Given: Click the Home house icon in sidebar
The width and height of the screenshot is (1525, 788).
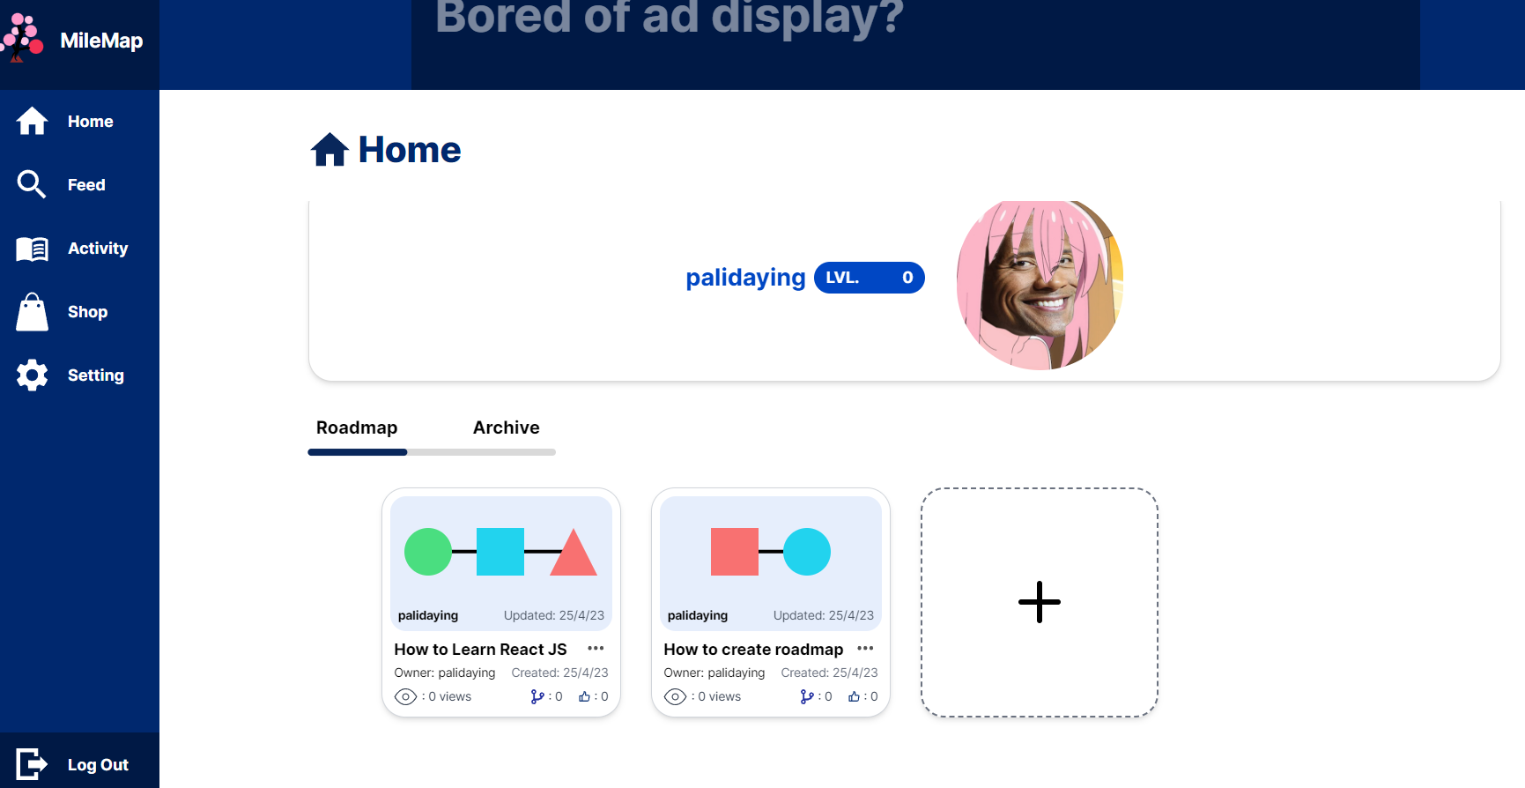Looking at the screenshot, I should click(32, 122).
